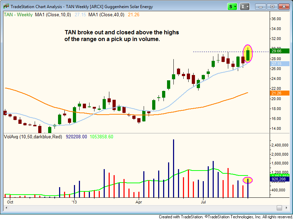The width and height of the screenshot is (293, 219).
Task: Click the dark blue 920,208 volume axis marker
Action: [x=280, y=179]
